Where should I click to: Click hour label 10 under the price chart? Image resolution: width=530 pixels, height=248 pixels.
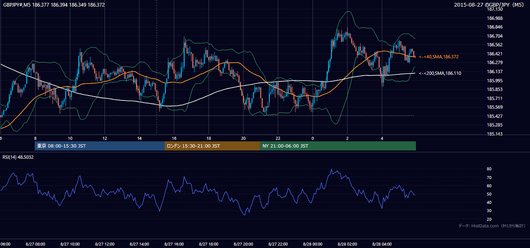click(70, 138)
